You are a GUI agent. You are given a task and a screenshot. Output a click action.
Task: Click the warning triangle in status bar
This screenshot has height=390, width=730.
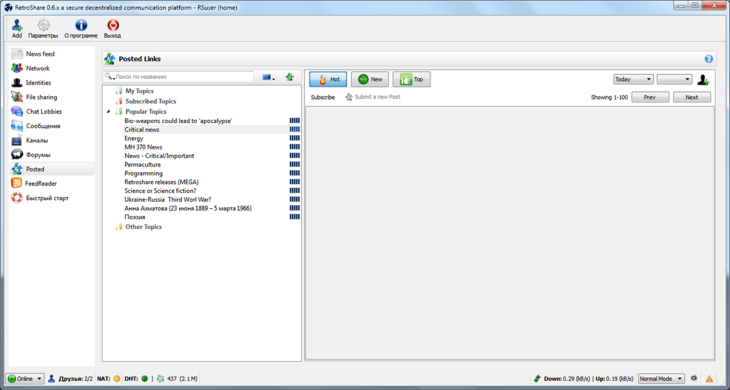coord(709,379)
